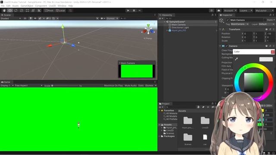The height and width of the screenshot is (155, 276).
Task: Open the Window menu
Action: click(62, 6)
